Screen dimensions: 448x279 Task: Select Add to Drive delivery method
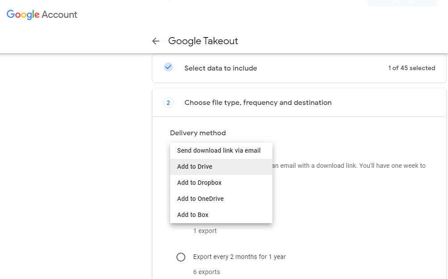(221, 167)
